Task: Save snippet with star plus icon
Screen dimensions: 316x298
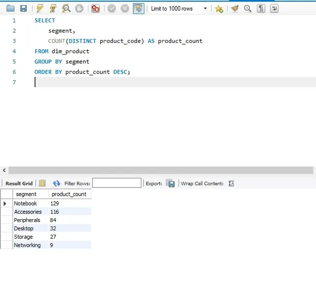Action: click(219, 9)
